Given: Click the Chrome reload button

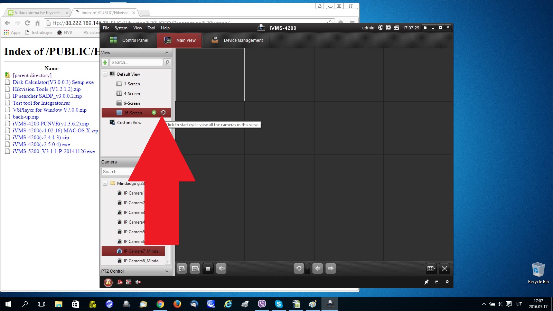Looking at the screenshot, I should tap(27, 23).
